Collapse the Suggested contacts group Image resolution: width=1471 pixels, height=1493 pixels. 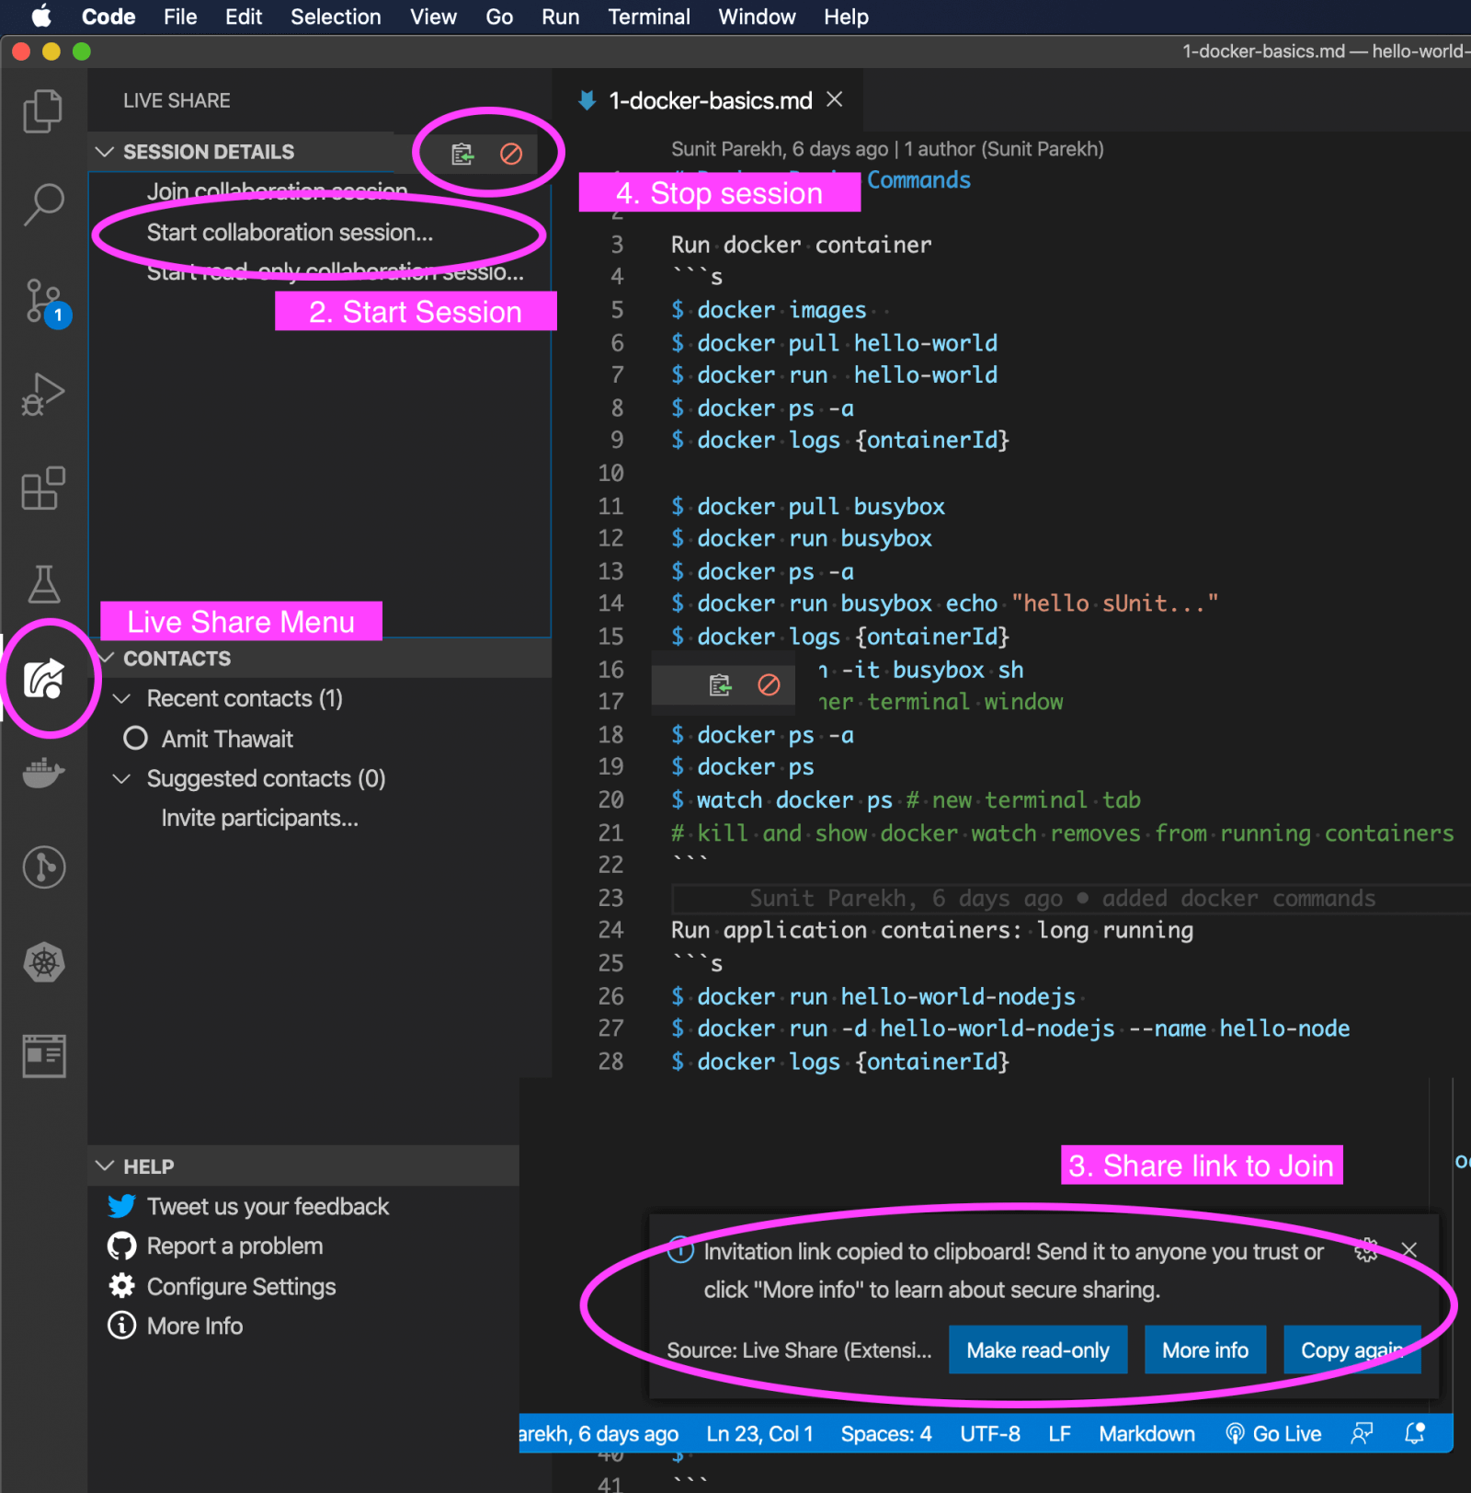pos(121,778)
